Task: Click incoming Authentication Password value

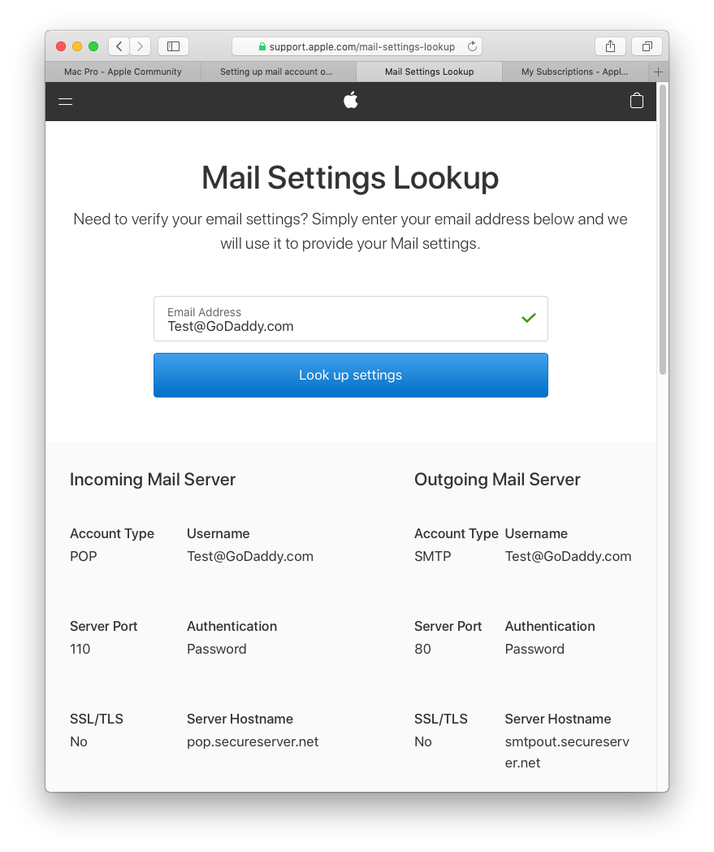Action: [217, 649]
